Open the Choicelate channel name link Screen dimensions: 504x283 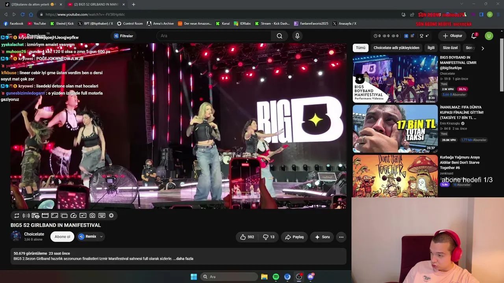[34, 234]
